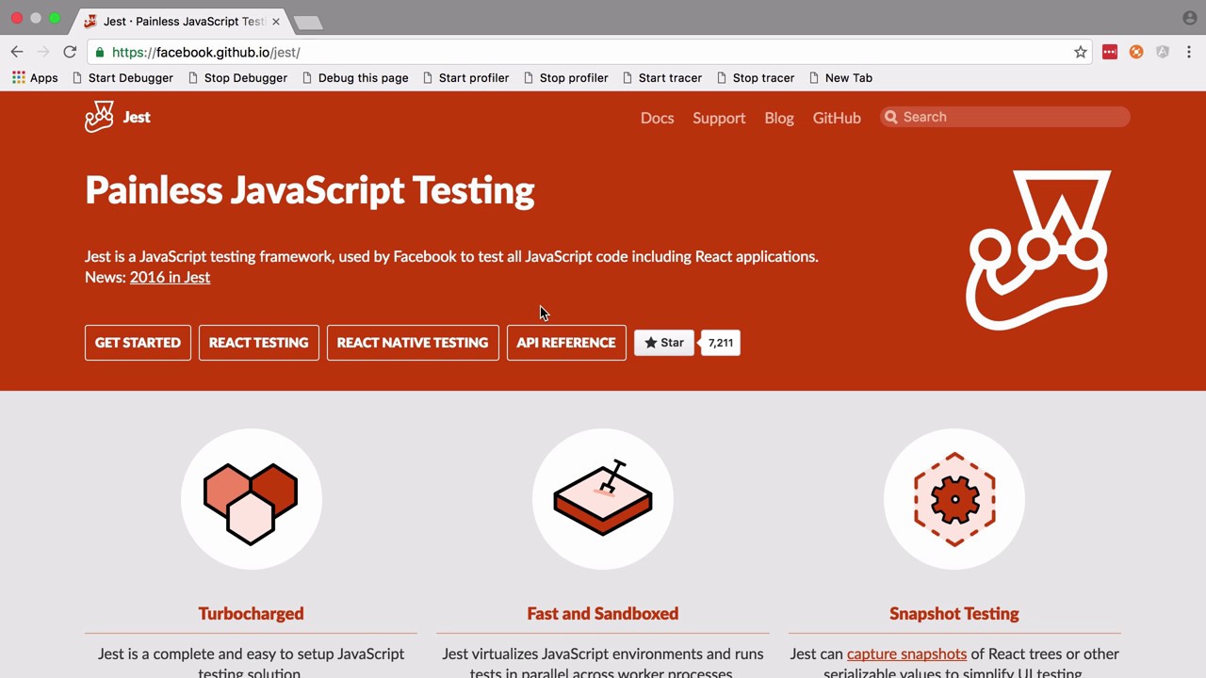Open the Apps bookmarks shortcut
This screenshot has width=1206, height=678.
click(35, 78)
